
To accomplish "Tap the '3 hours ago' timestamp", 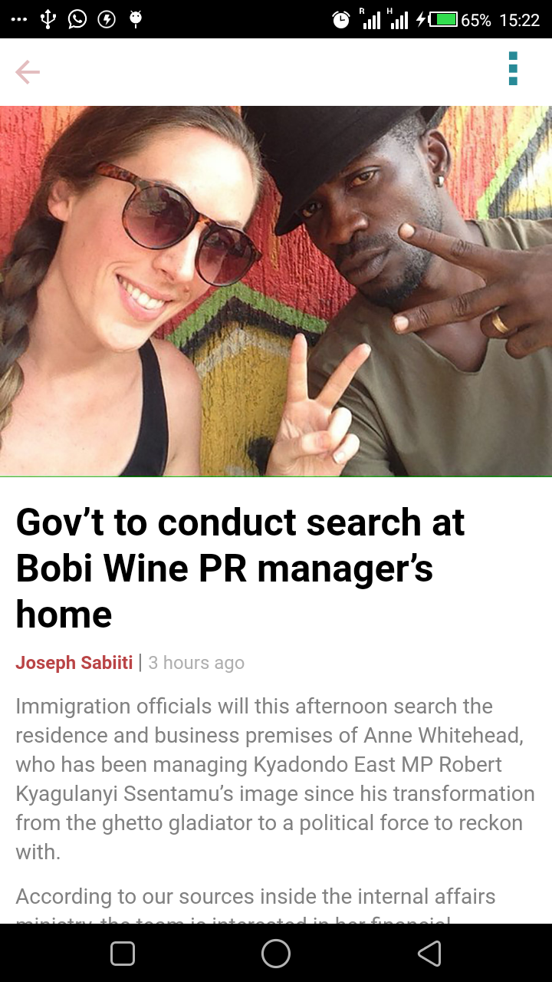I will pos(196,663).
